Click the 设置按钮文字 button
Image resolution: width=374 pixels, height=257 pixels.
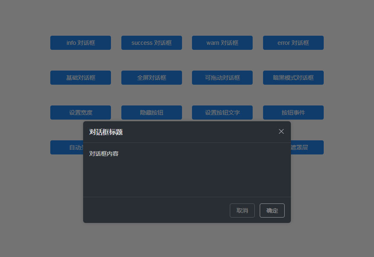click(x=222, y=113)
